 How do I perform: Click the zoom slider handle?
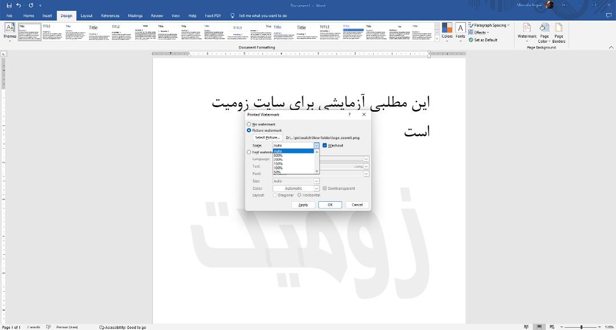point(581,327)
